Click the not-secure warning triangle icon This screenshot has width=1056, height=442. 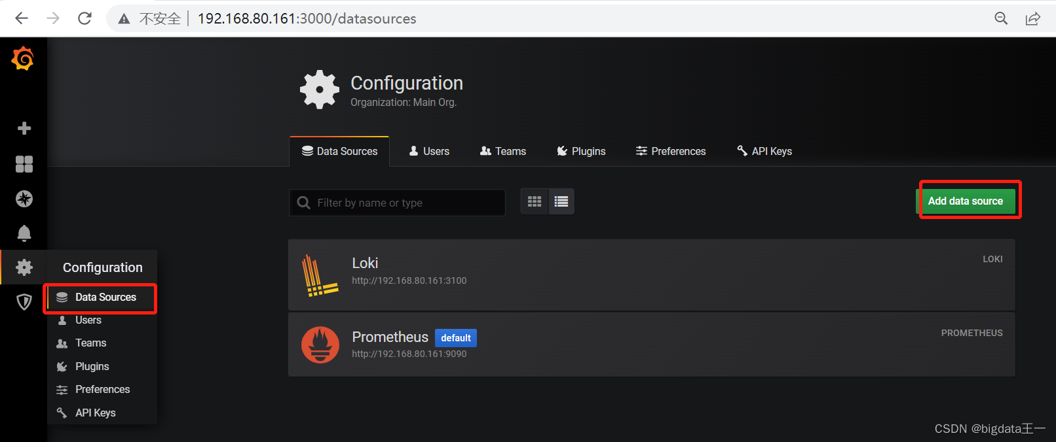(124, 19)
